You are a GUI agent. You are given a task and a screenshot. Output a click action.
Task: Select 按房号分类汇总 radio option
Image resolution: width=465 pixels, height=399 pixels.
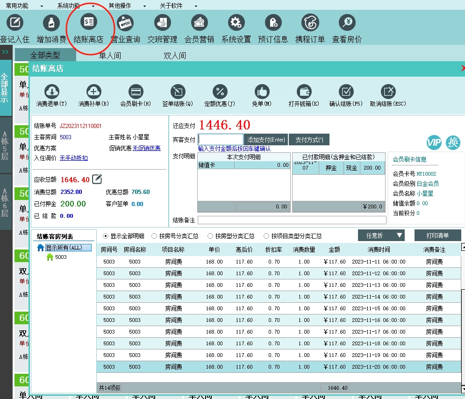pos(154,236)
